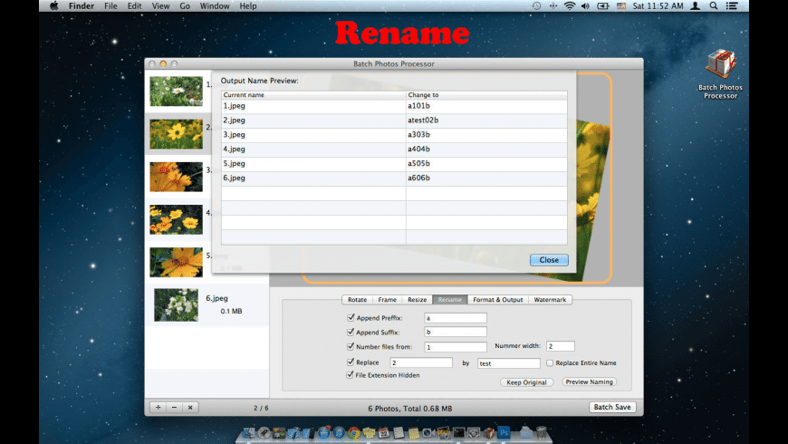This screenshot has width=788, height=444.
Task: Select photo 3 orange flower thumbnail
Action: (x=176, y=177)
